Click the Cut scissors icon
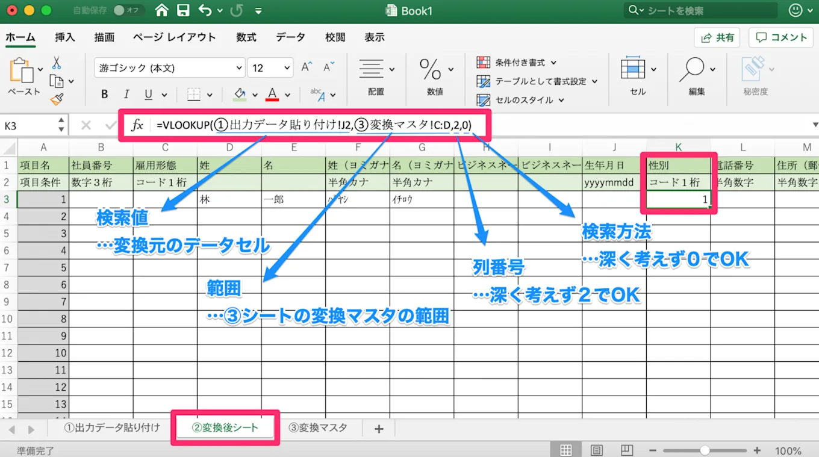Screen dimensions: 819x457 (x=57, y=63)
